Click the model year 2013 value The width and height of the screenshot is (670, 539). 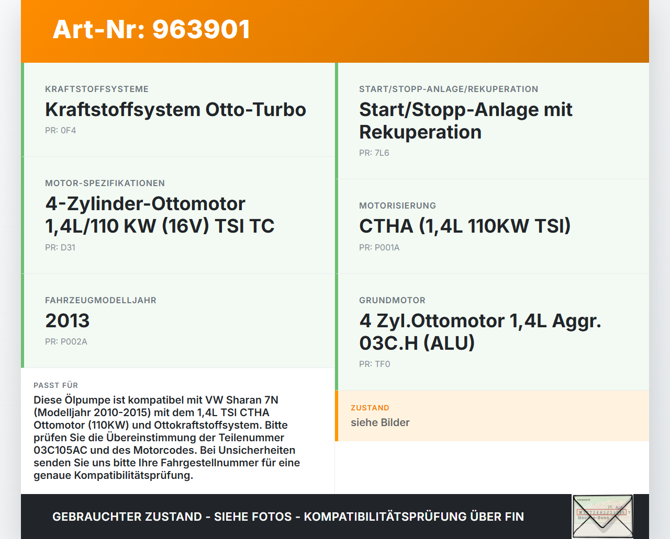click(67, 320)
